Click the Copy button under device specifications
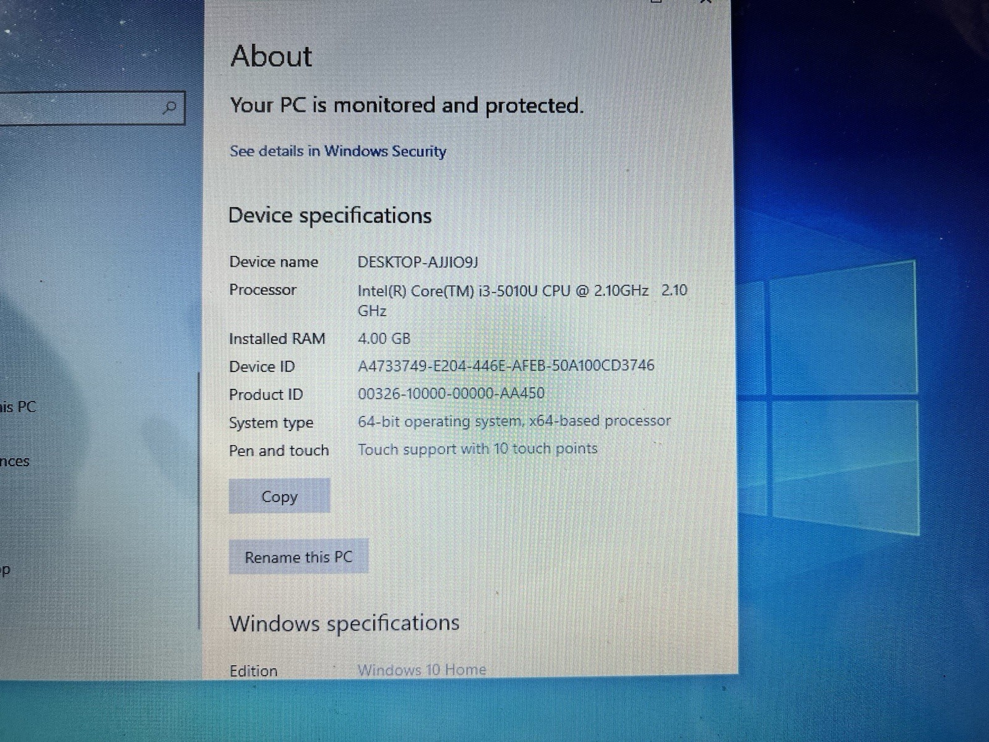Screen dimensions: 989x742 coord(279,496)
